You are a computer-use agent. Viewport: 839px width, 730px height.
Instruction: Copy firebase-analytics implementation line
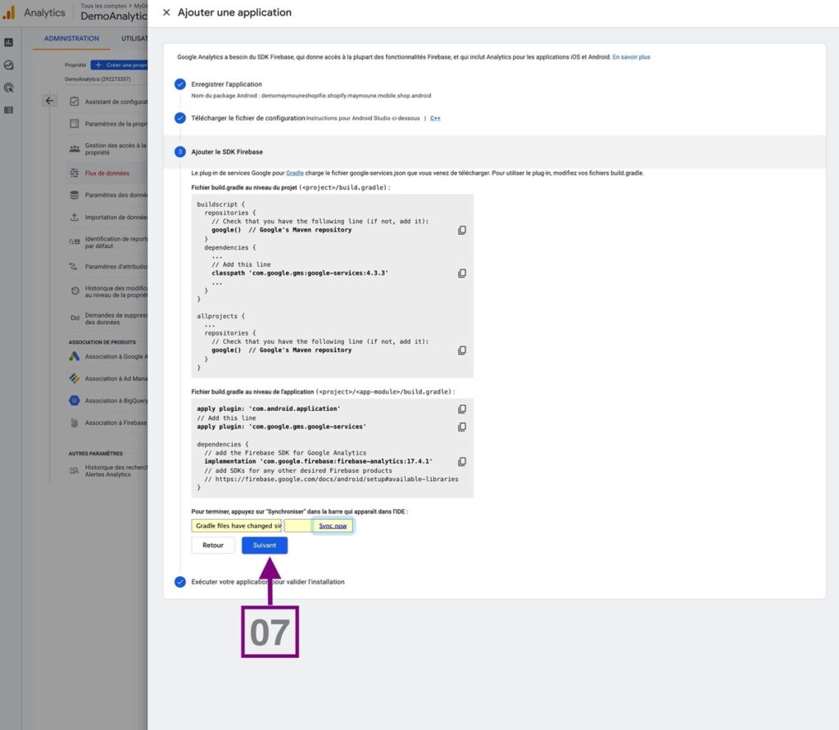pyautogui.click(x=462, y=462)
